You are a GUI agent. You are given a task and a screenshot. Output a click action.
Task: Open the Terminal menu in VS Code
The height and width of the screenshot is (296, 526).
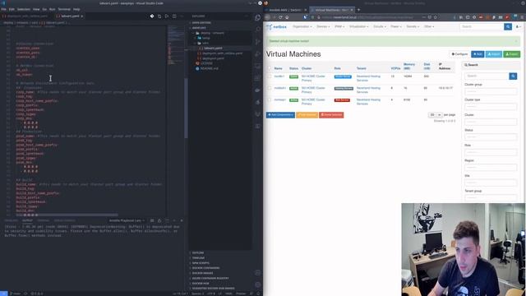(64, 9)
